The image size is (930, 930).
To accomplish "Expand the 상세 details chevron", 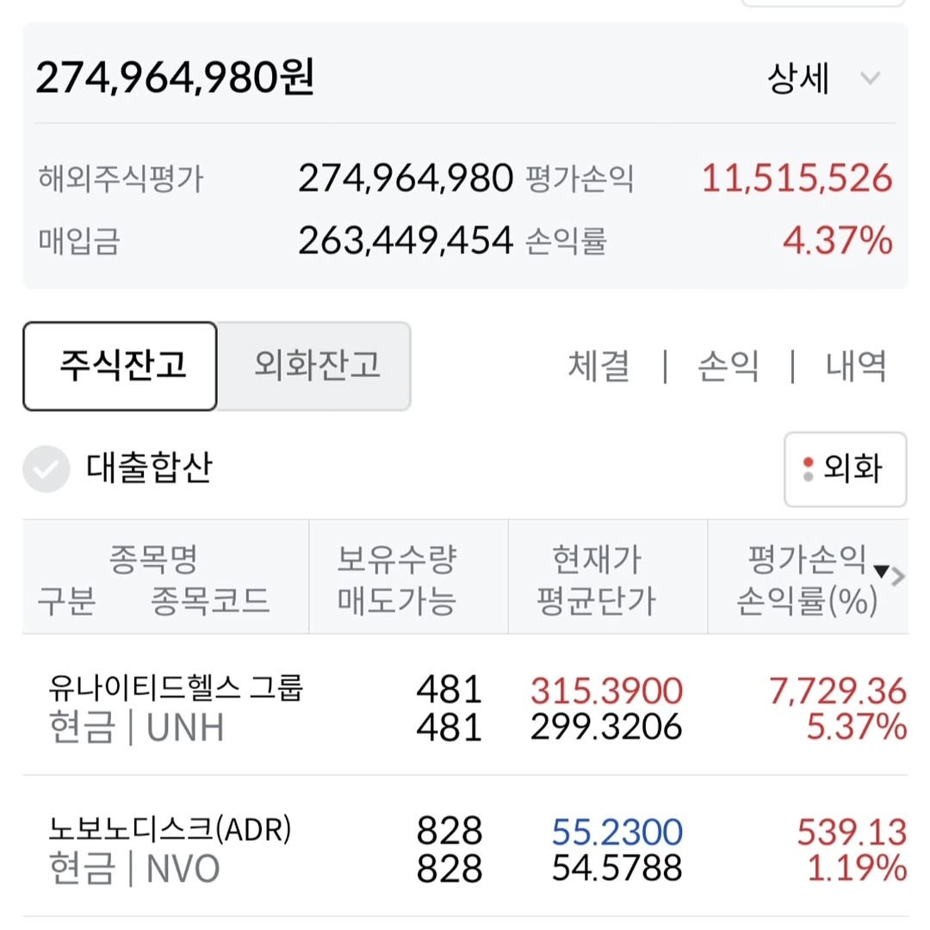I will [871, 79].
